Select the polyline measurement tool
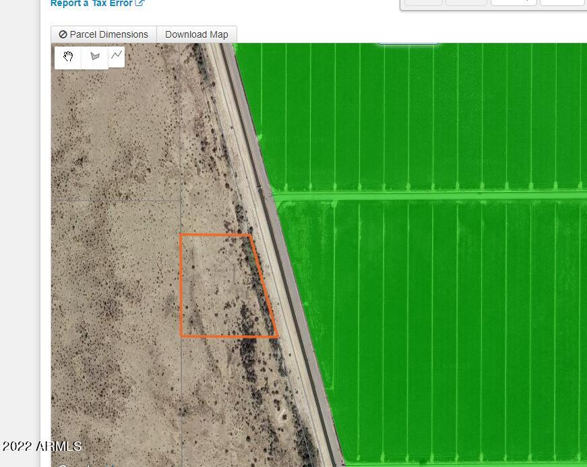This screenshot has height=467, width=587. point(117,57)
